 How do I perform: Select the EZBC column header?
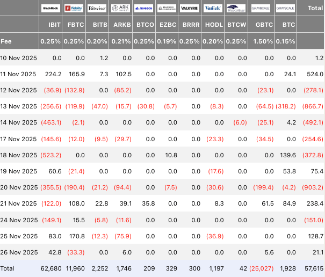point(168,25)
